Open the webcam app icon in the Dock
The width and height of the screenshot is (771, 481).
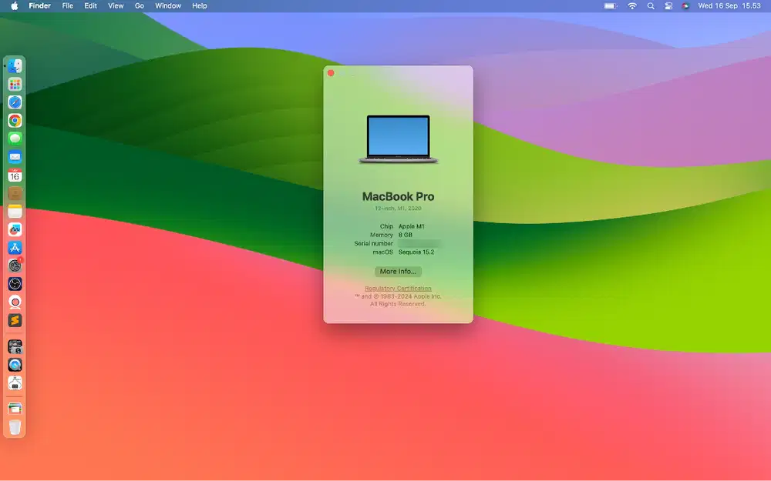15,302
